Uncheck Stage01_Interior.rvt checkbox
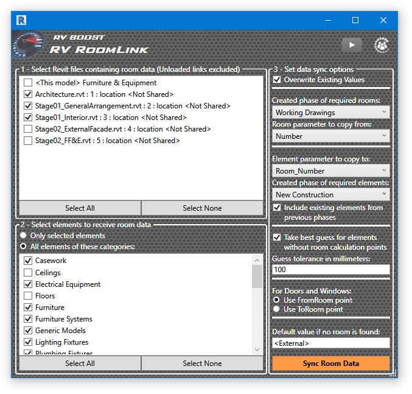This screenshot has height=394, width=412. [28, 118]
